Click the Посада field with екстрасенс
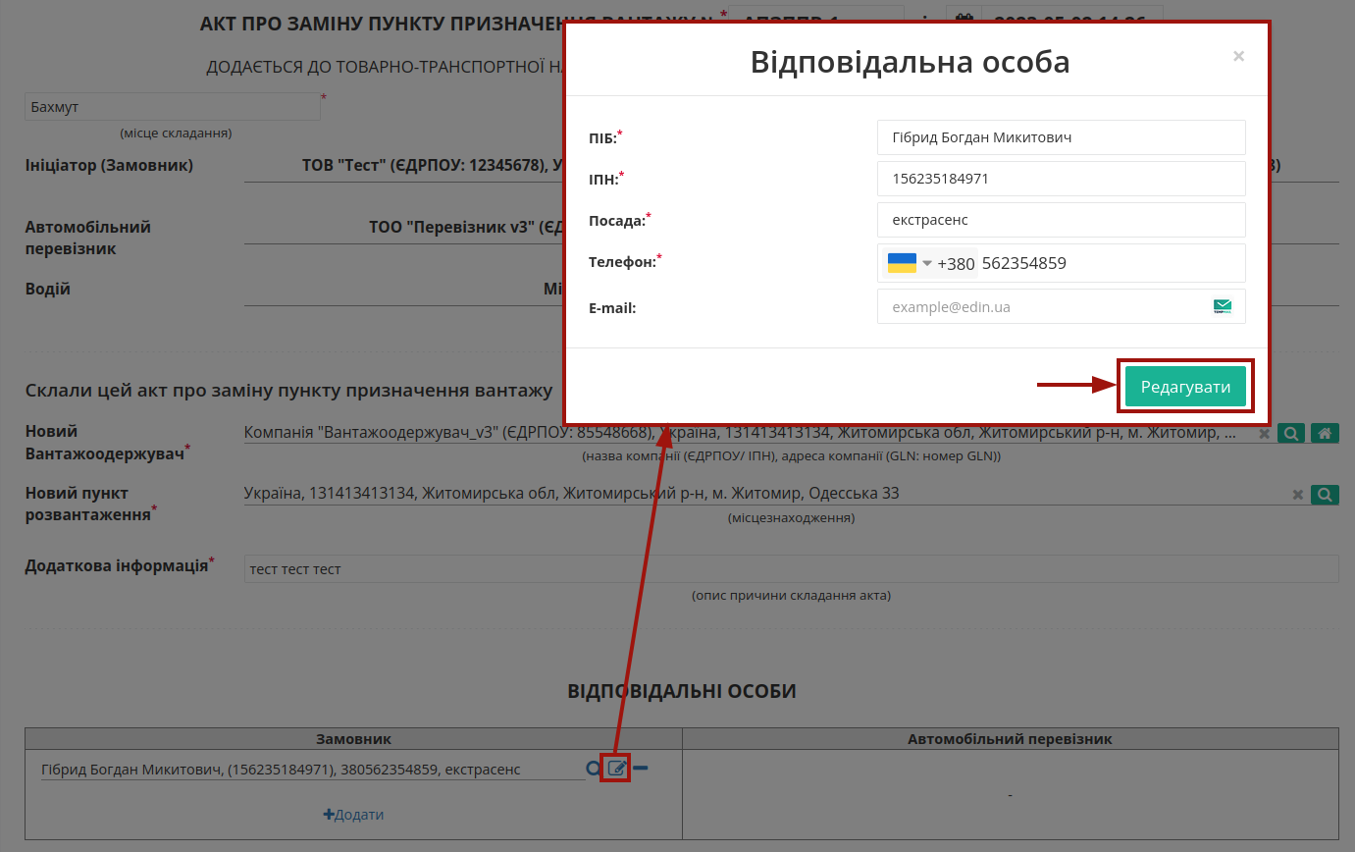The image size is (1355, 852). click(x=1061, y=220)
